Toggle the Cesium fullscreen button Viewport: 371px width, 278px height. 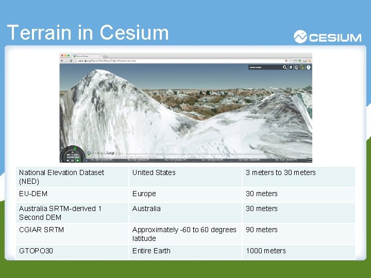pyautogui.click(x=310, y=160)
